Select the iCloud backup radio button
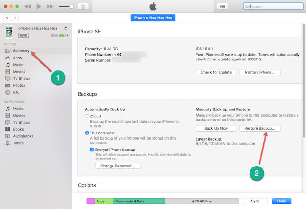 click(87, 117)
